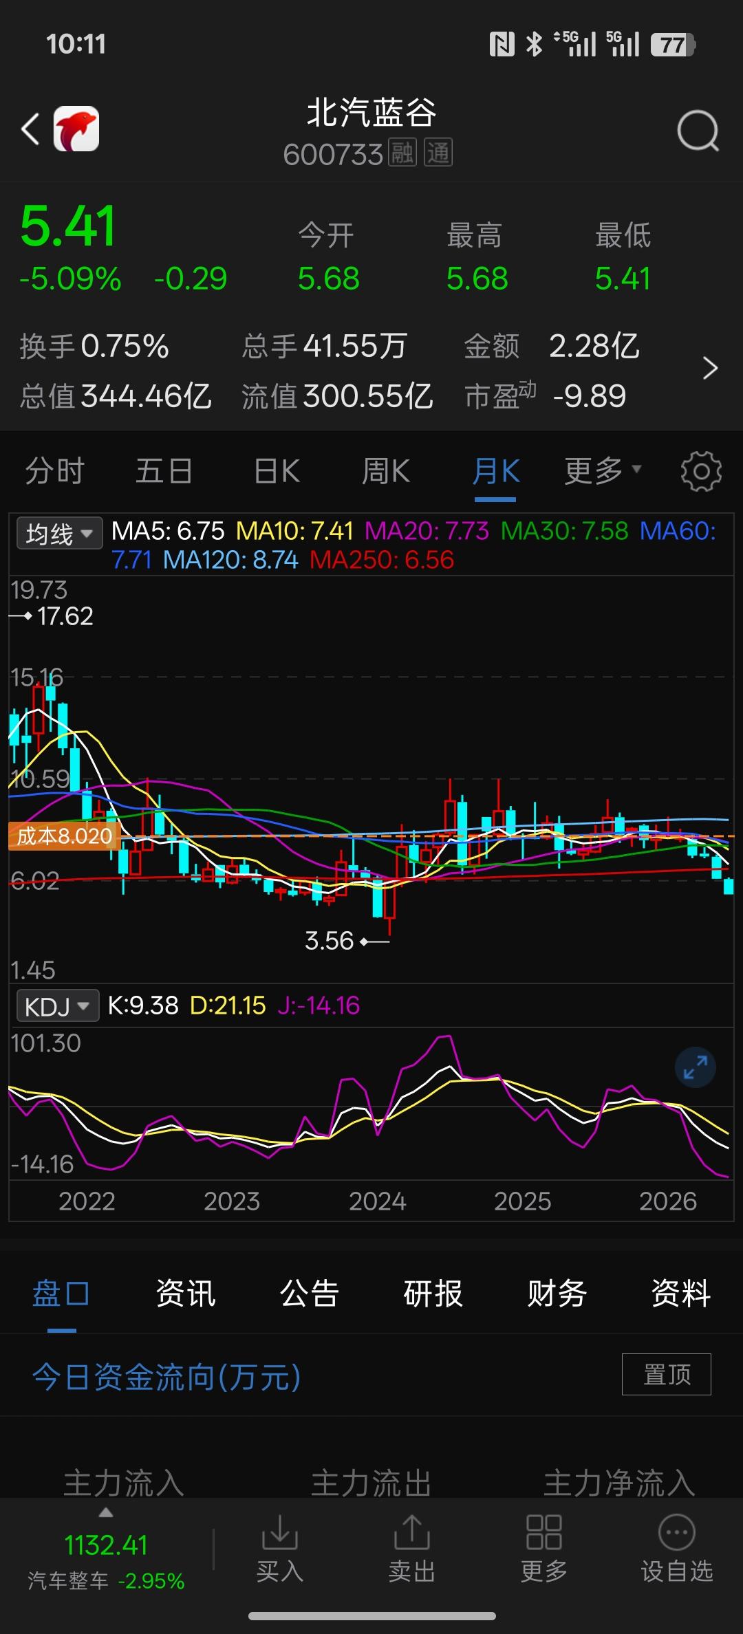Image resolution: width=743 pixels, height=1634 pixels.
Task: Open the KDJ indicator dropdown
Action: pos(58,1007)
